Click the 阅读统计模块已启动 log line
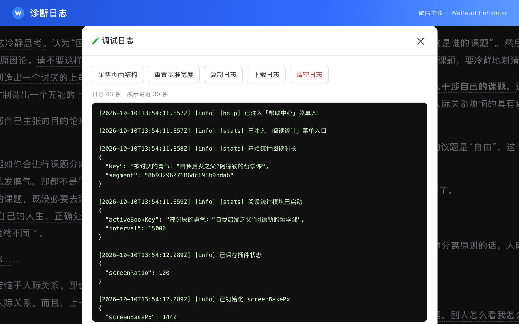 coord(201,202)
